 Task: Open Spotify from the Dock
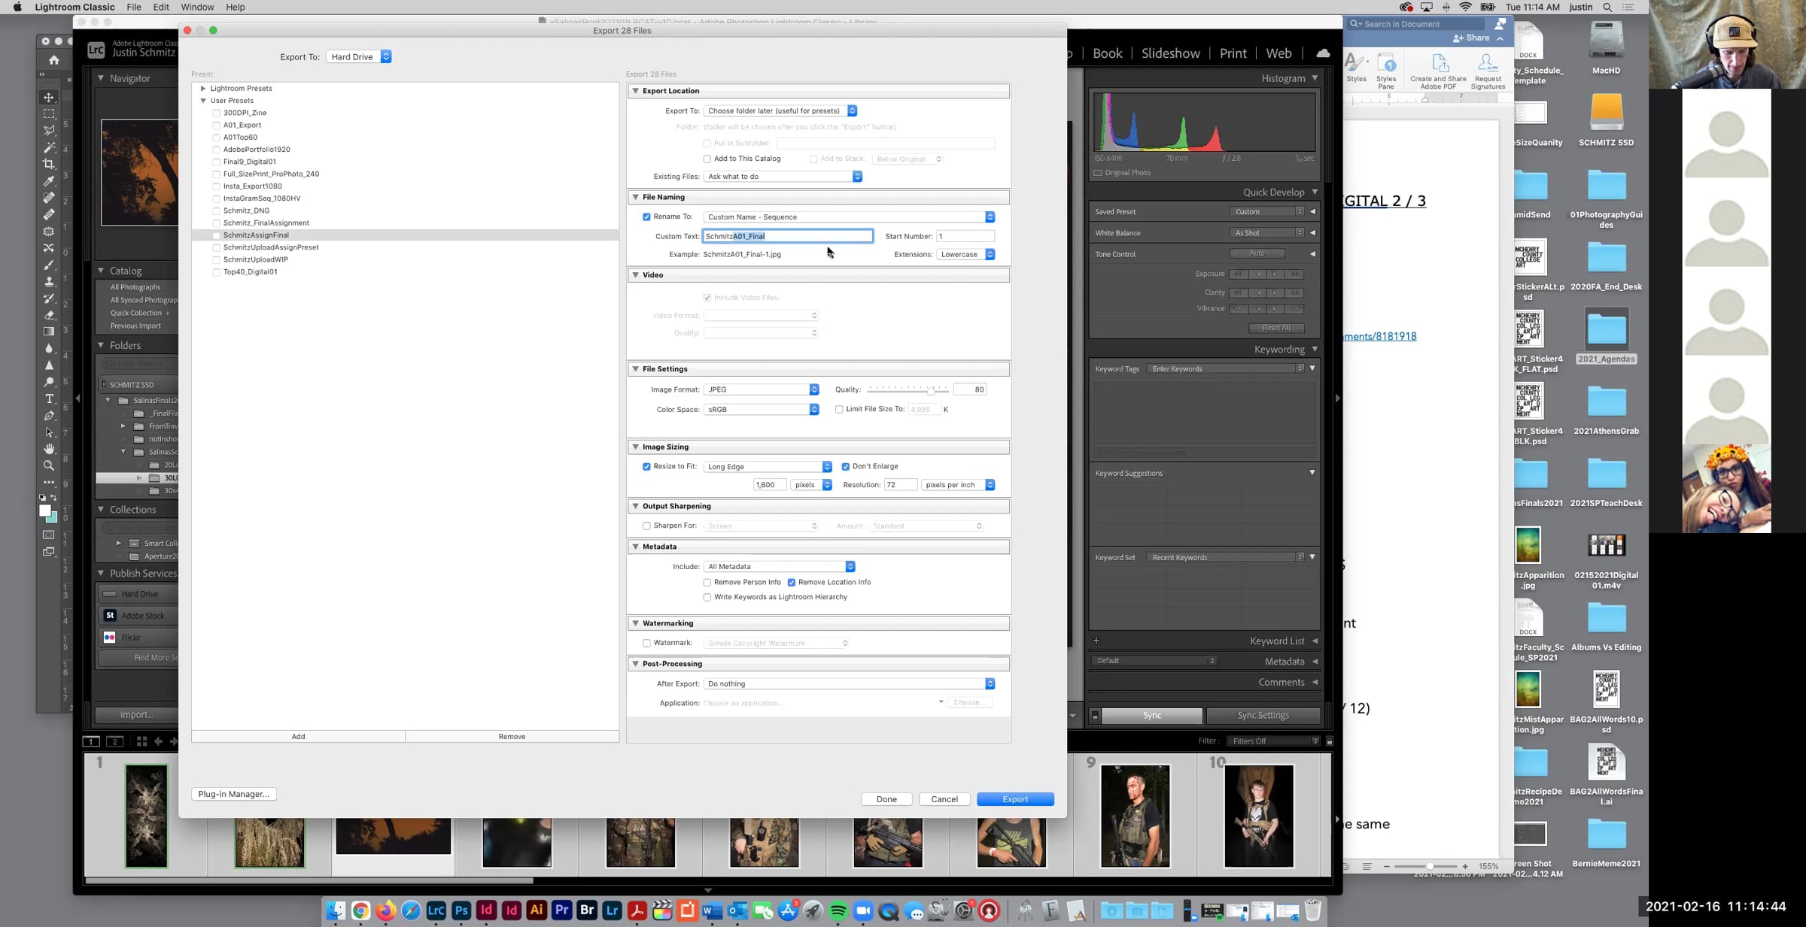click(838, 911)
